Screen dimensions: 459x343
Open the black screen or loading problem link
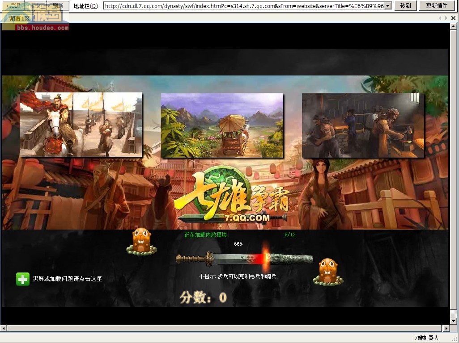[x=67, y=279]
